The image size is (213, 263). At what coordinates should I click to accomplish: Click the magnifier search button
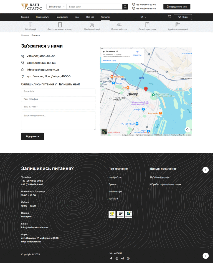125,7
